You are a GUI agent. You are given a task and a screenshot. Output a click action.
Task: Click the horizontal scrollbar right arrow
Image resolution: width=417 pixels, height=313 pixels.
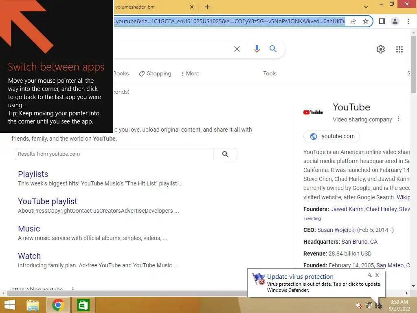tap(407, 293)
